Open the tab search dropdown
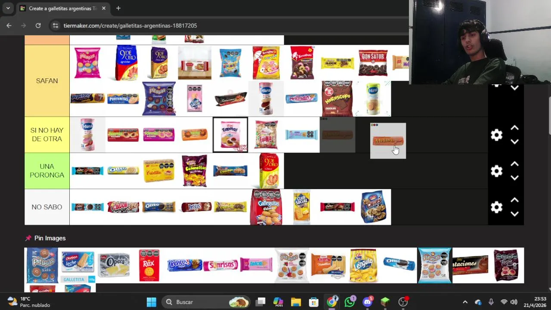551x310 pixels. (8, 8)
